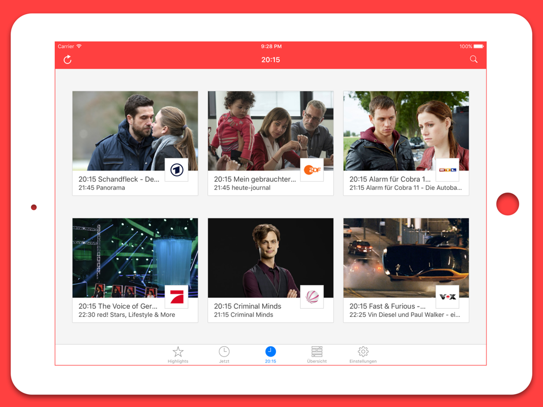
Task: Tap the ProSieben channel logo
Action: pos(176,297)
